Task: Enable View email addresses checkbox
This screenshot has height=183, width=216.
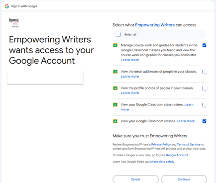Action: coord(205,72)
